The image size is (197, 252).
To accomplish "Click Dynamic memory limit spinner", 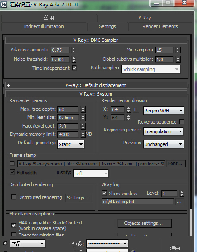I will click(83, 134).
